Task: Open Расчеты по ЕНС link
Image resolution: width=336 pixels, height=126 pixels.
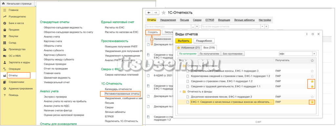Action: click(x=115, y=27)
